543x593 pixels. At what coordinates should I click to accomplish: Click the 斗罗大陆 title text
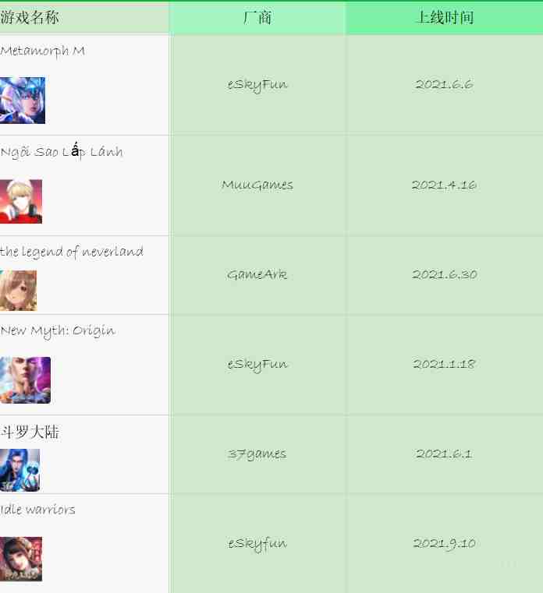point(30,432)
